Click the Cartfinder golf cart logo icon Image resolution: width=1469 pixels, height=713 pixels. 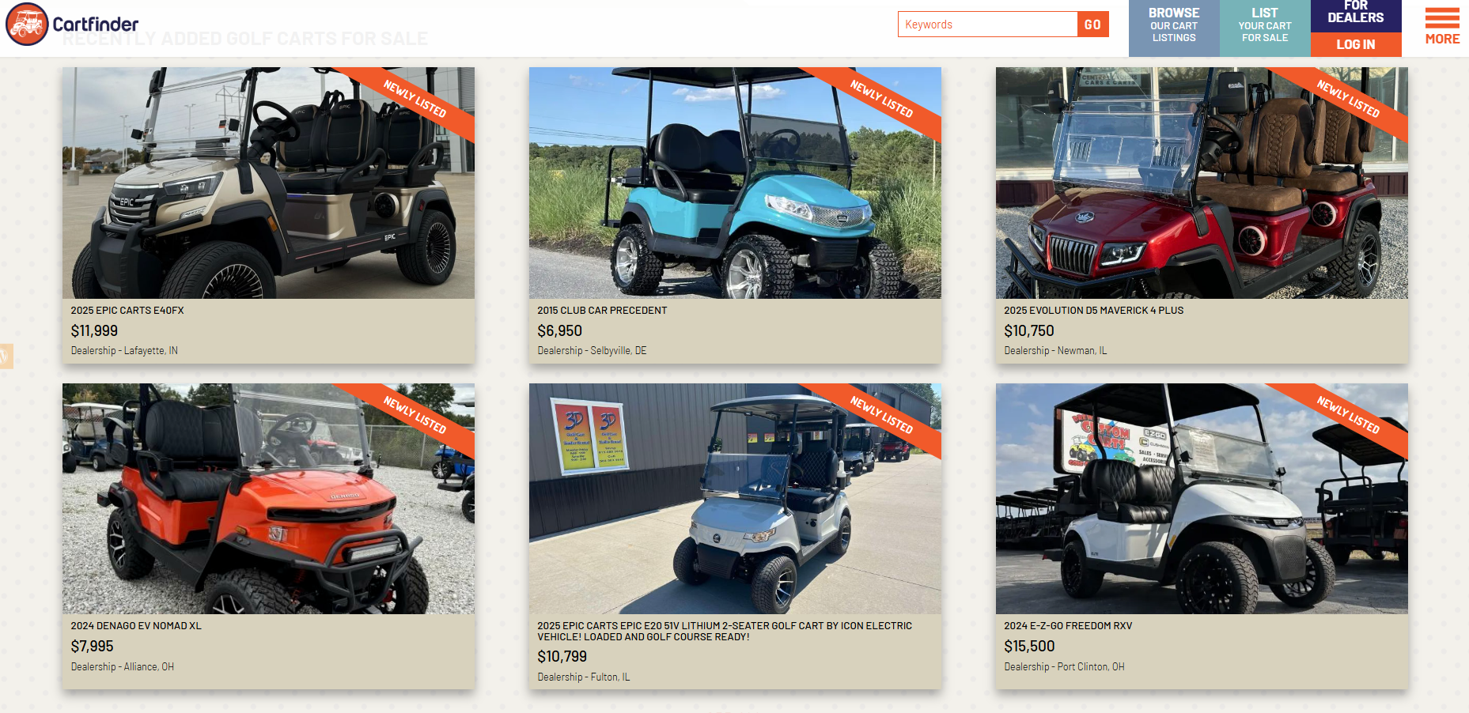[28, 25]
